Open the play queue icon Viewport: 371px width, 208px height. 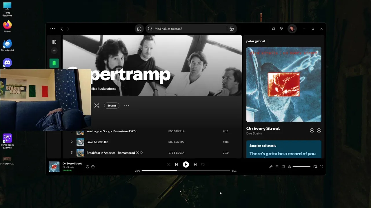(x=277, y=167)
